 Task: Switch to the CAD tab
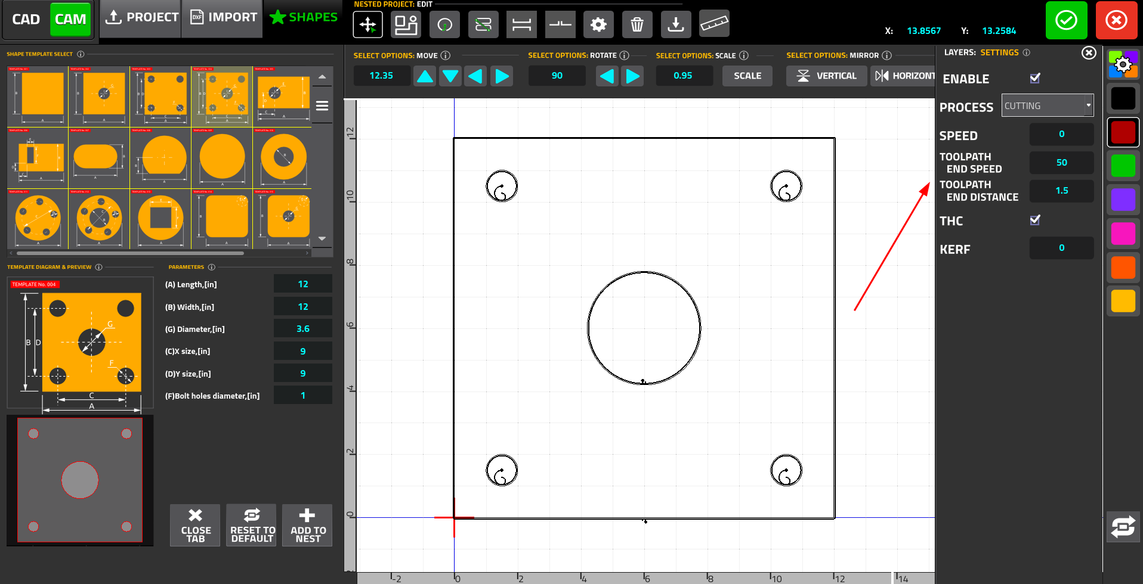point(26,19)
